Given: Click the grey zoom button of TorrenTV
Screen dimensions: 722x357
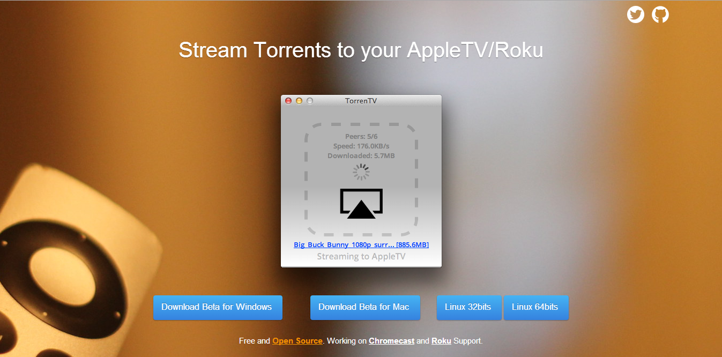Looking at the screenshot, I should click(x=309, y=101).
